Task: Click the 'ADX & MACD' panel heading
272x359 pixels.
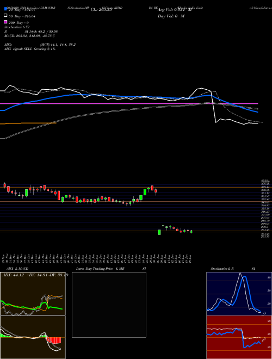Action: coord(17,269)
